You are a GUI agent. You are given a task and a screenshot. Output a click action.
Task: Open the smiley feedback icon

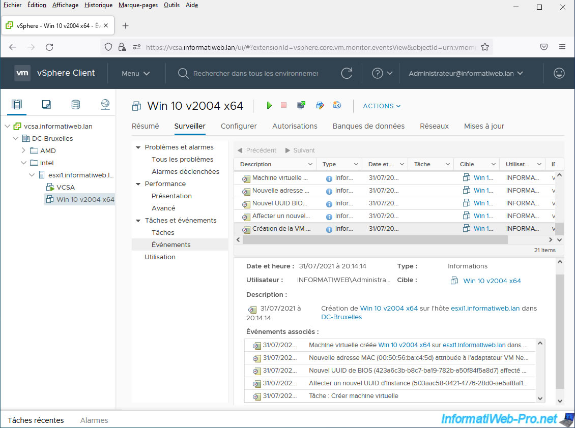[559, 73]
